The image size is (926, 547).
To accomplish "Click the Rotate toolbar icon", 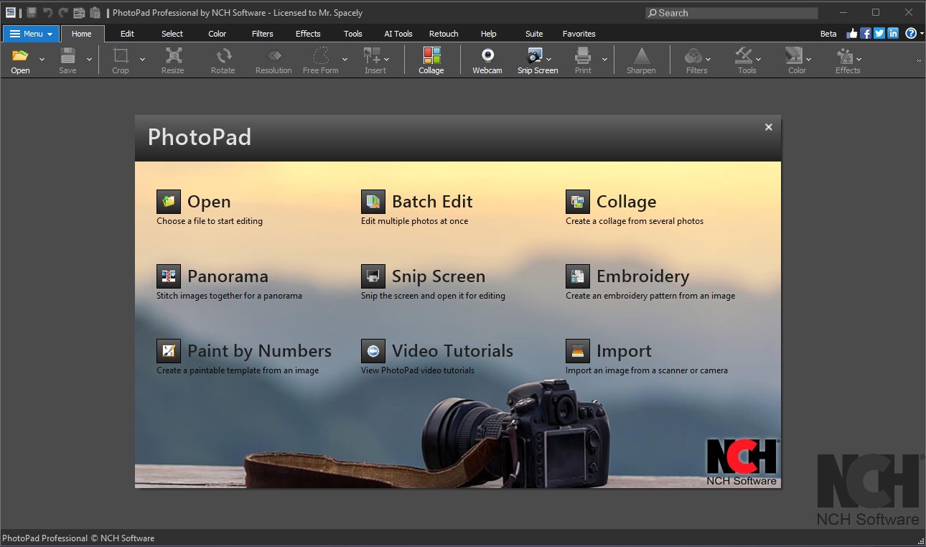I will point(223,56).
